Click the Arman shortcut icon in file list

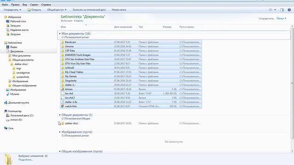point(62,89)
